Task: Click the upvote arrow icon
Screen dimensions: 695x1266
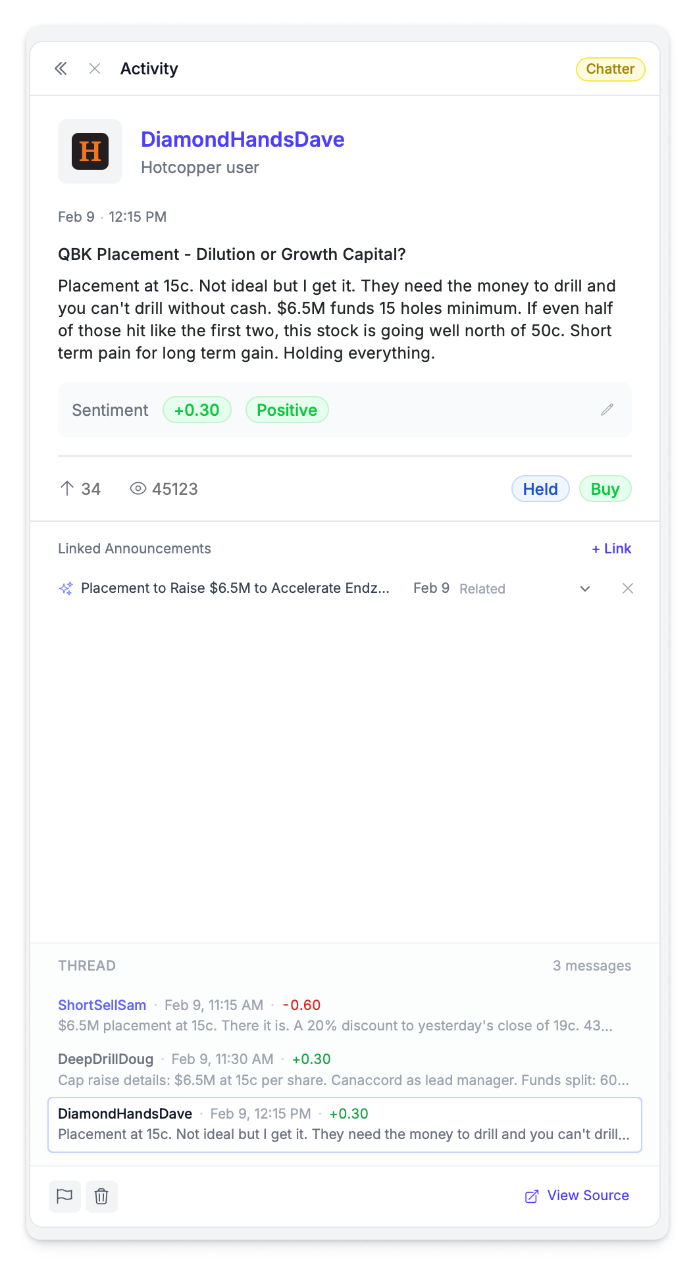Action: point(67,488)
